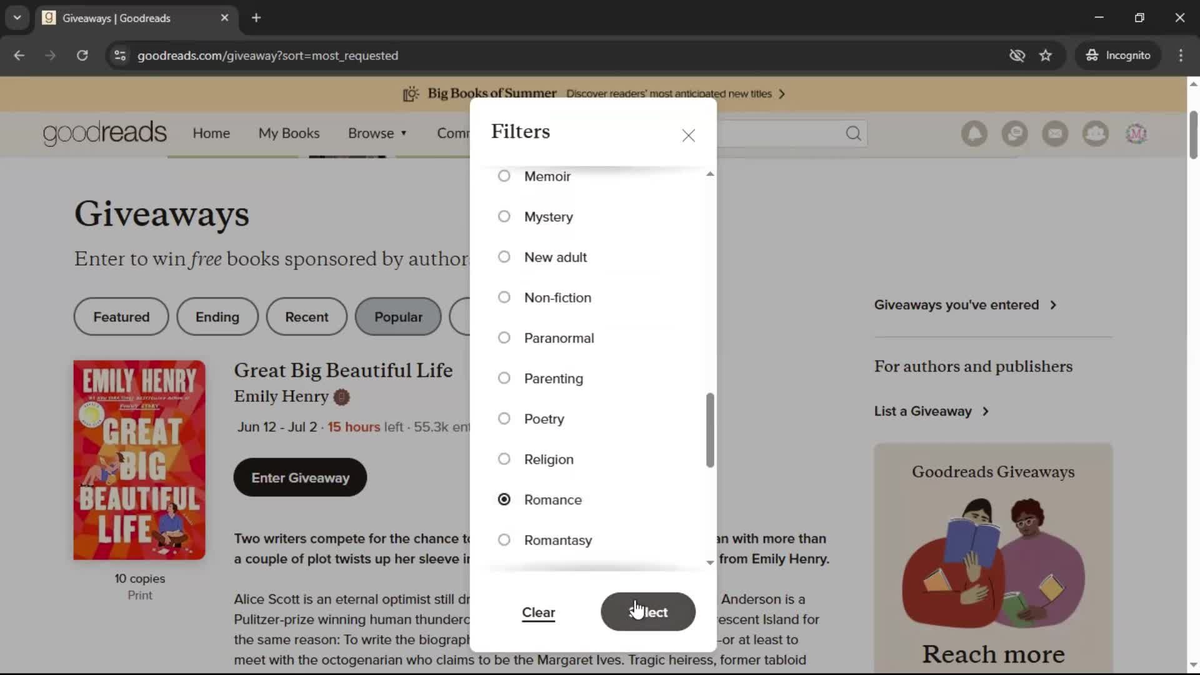
Task: Choose the New adult radio option
Action: tap(504, 257)
